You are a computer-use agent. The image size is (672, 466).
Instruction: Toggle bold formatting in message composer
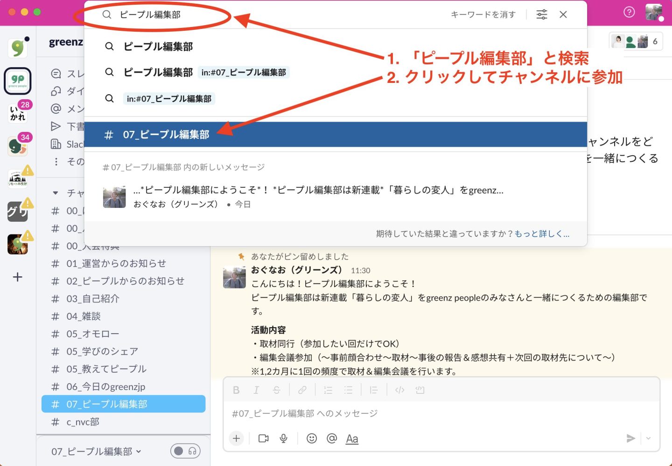coord(236,390)
